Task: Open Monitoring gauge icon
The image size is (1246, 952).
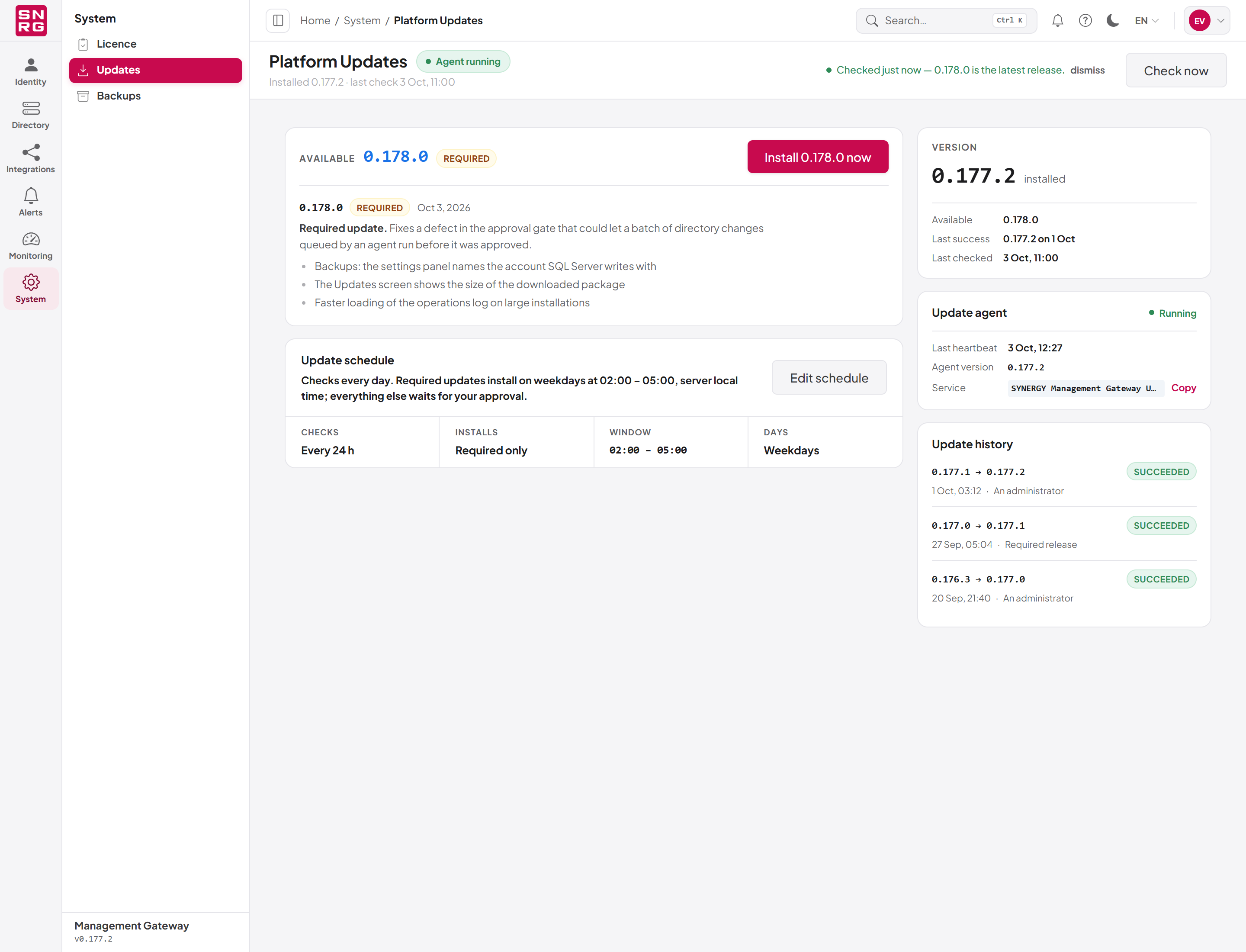Action: tap(31, 239)
